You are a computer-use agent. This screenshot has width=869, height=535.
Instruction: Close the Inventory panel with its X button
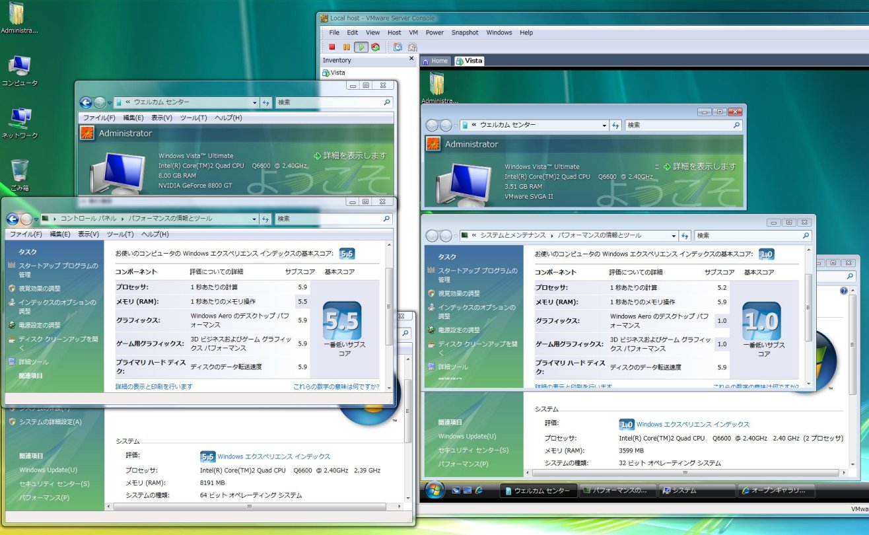click(411, 59)
